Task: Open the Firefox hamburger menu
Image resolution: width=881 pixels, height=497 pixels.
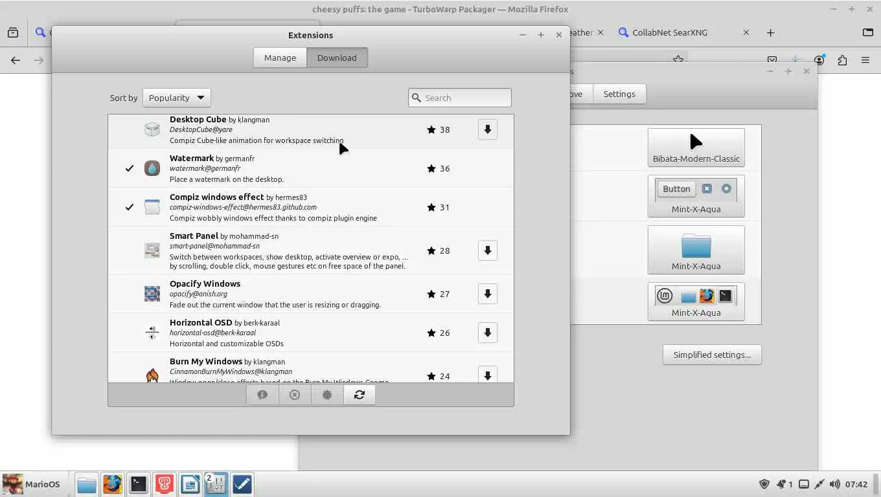Action: pyautogui.click(x=865, y=60)
